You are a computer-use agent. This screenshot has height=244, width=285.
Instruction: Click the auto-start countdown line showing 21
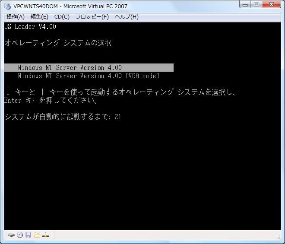point(63,117)
